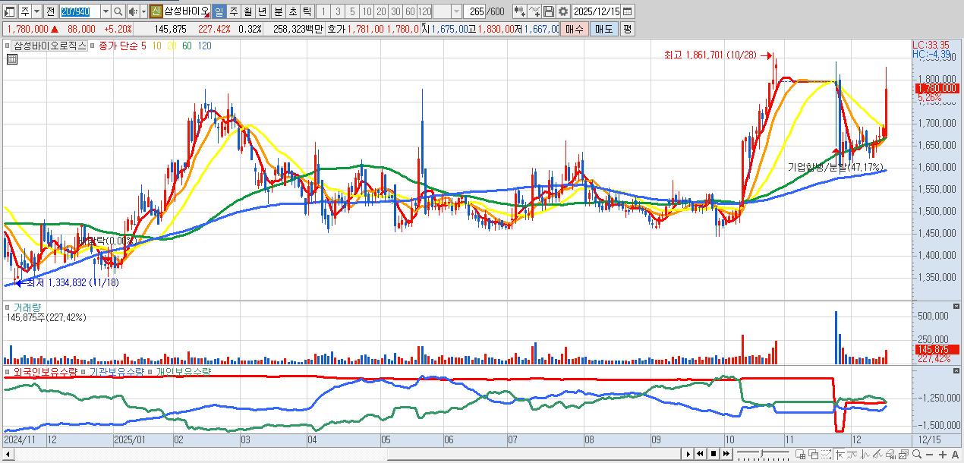Screen dimensions: 964x463
Task: Choose interval 120 button
Action: [424, 11]
